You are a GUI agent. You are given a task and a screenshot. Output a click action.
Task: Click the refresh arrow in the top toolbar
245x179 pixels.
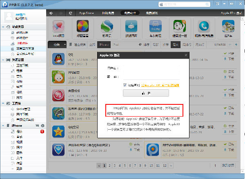(71, 13)
